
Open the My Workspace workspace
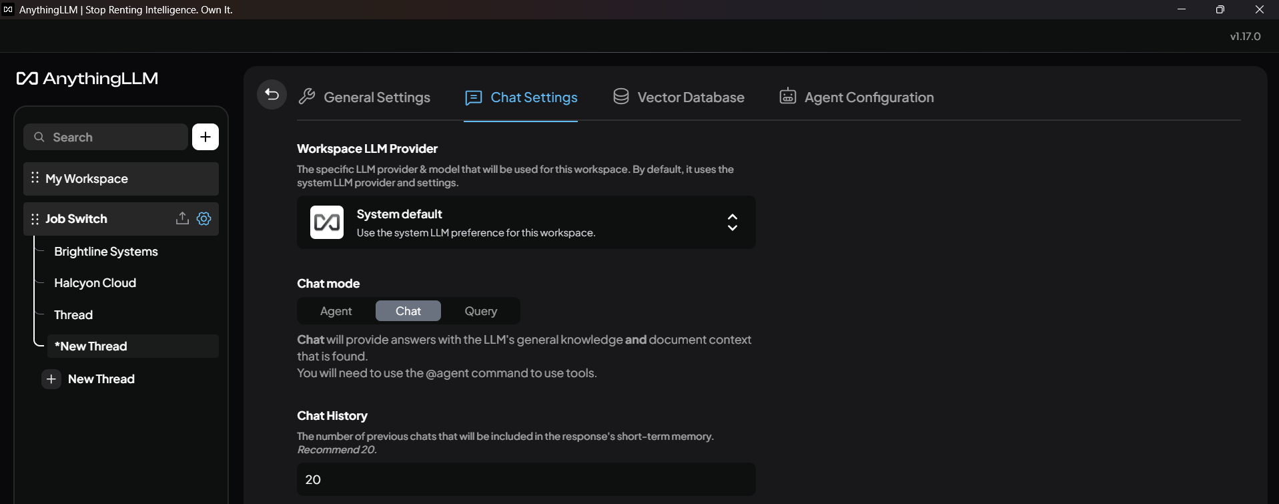(x=121, y=179)
